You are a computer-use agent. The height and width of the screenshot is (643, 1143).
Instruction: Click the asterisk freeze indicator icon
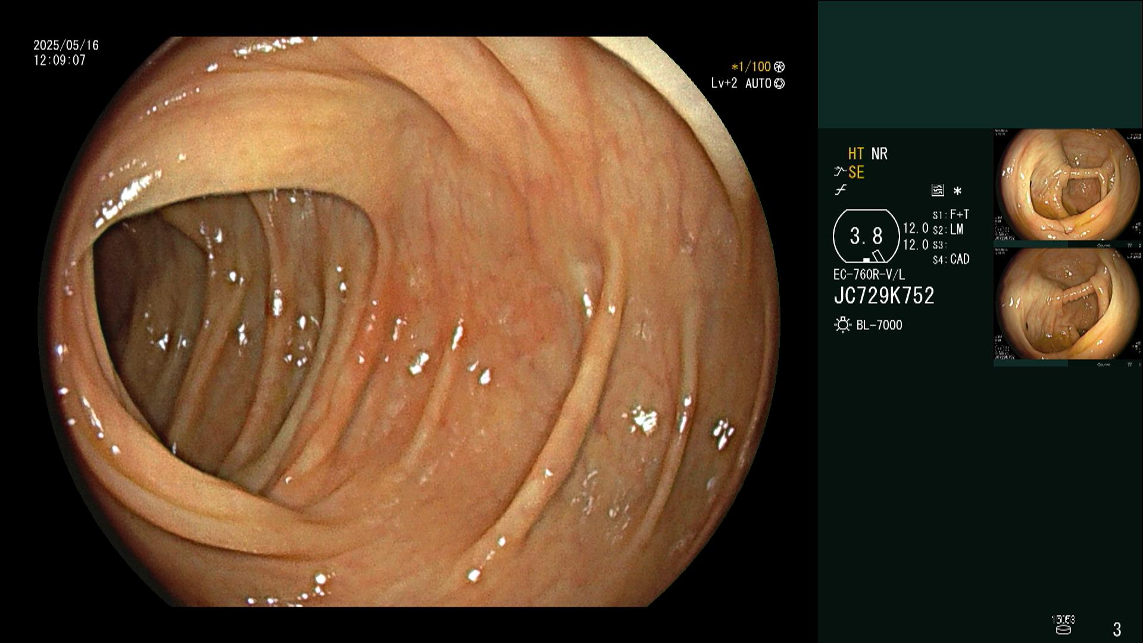pos(957,191)
